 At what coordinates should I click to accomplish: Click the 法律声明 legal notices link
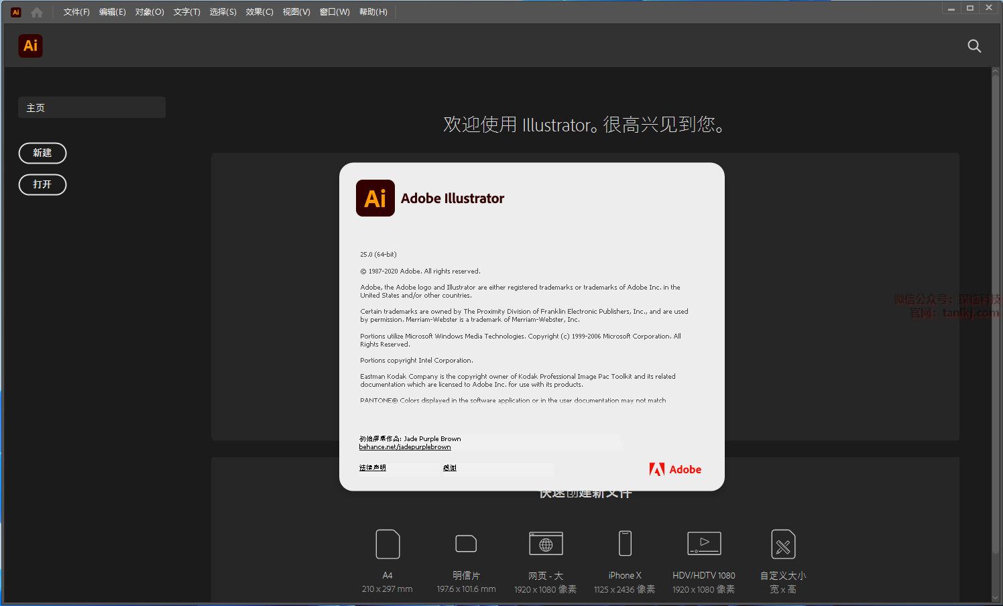pyautogui.click(x=373, y=468)
